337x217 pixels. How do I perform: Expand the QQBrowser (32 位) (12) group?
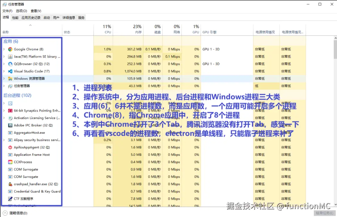pyautogui.click(x=4, y=64)
